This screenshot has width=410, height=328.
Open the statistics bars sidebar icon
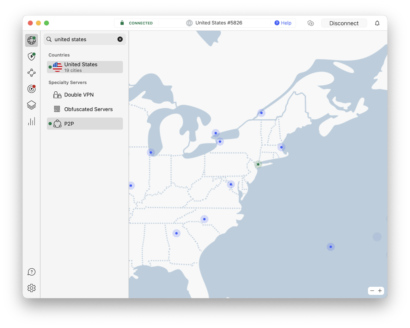31,121
